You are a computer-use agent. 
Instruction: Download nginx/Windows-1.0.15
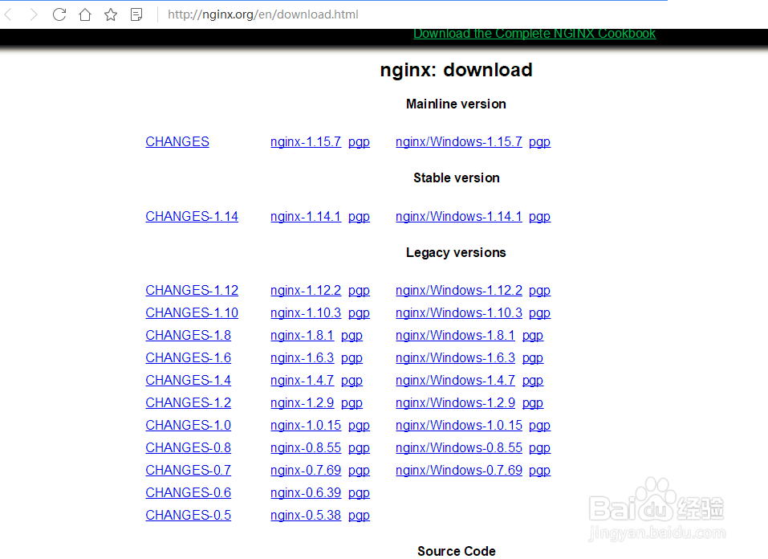tap(459, 426)
